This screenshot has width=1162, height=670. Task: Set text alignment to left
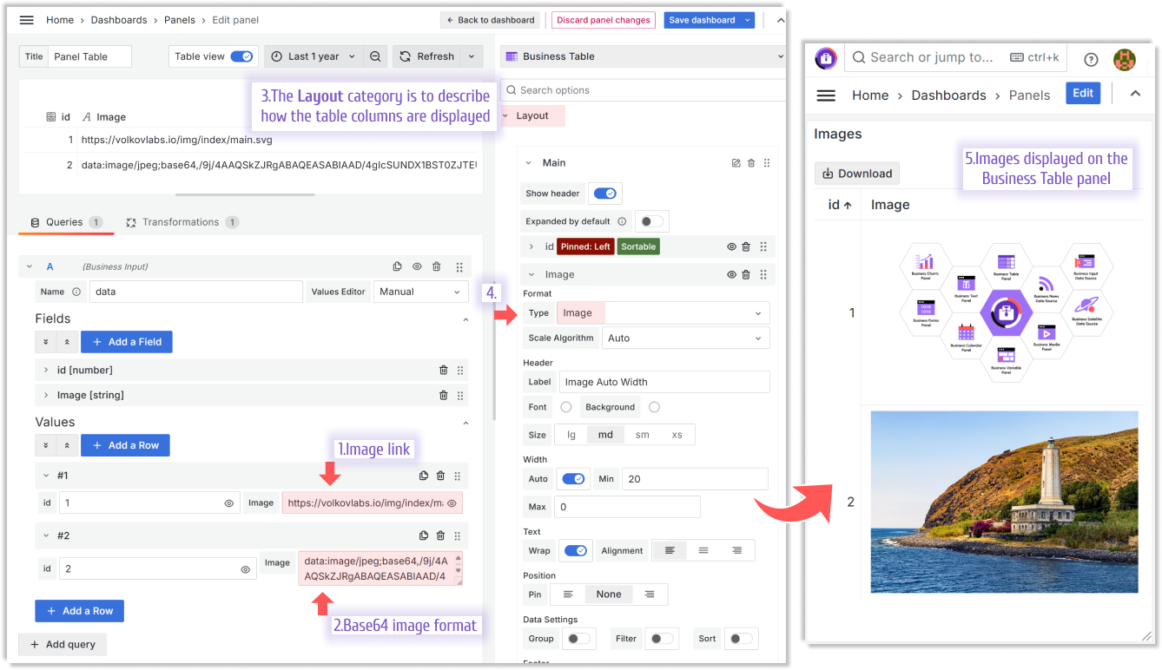pos(670,550)
